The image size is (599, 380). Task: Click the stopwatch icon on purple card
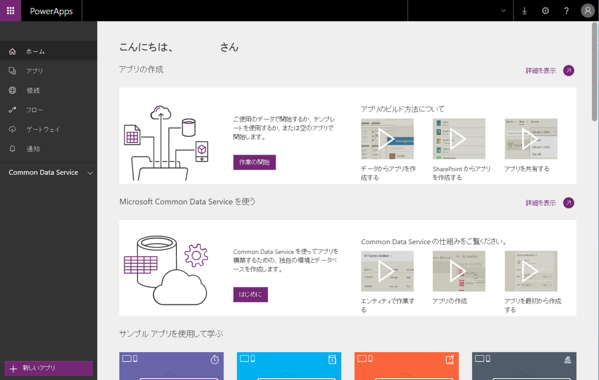[215, 359]
